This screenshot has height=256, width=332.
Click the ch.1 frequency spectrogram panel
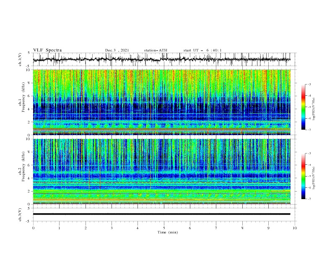click(161, 102)
